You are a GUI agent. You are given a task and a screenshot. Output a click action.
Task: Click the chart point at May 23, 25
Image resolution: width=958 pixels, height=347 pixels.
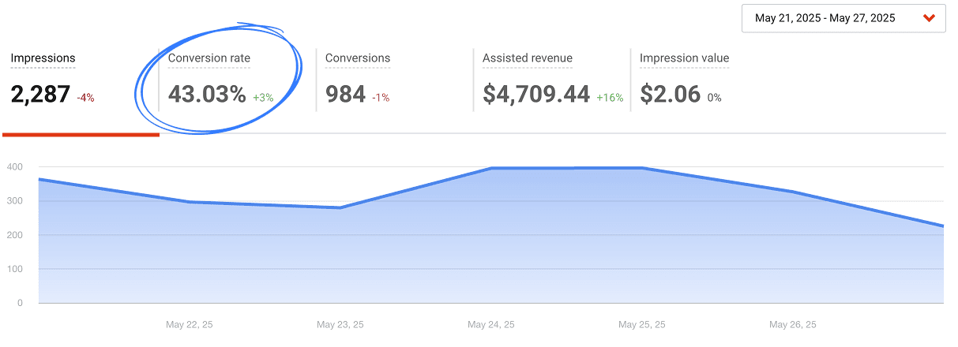(340, 207)
